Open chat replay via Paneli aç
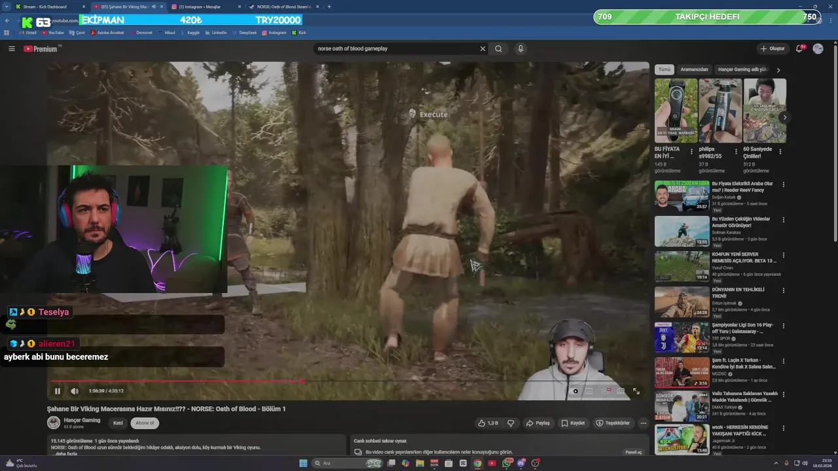 click(634, 452)
